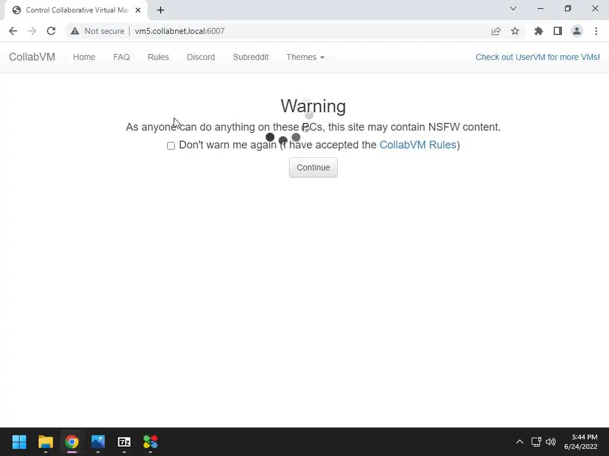
Task: Launch File Explorer from the taskbar
Action: coord(45,442)
